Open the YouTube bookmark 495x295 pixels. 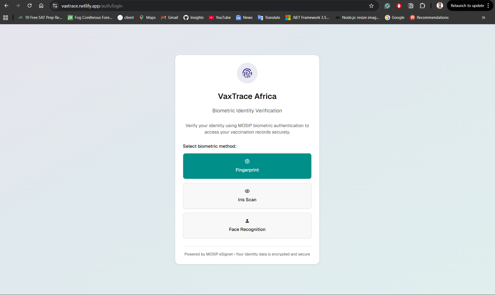[x=220, y=18]
